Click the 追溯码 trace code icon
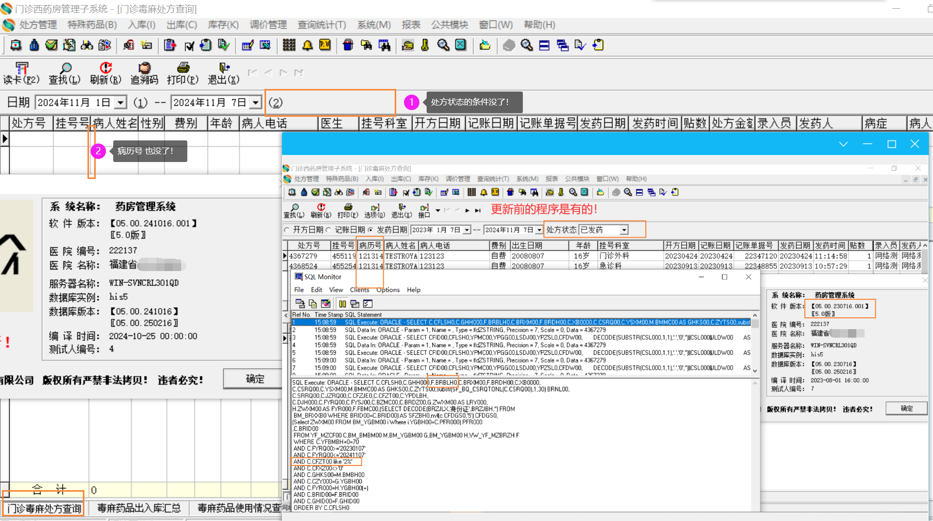The image size is (933, 521). pyautogui.click(x=144, y=68)
